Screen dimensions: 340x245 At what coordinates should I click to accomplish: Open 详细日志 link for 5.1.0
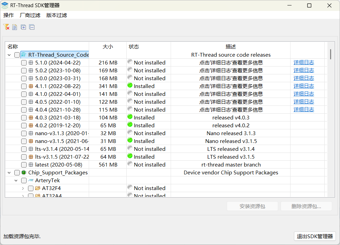303,63
